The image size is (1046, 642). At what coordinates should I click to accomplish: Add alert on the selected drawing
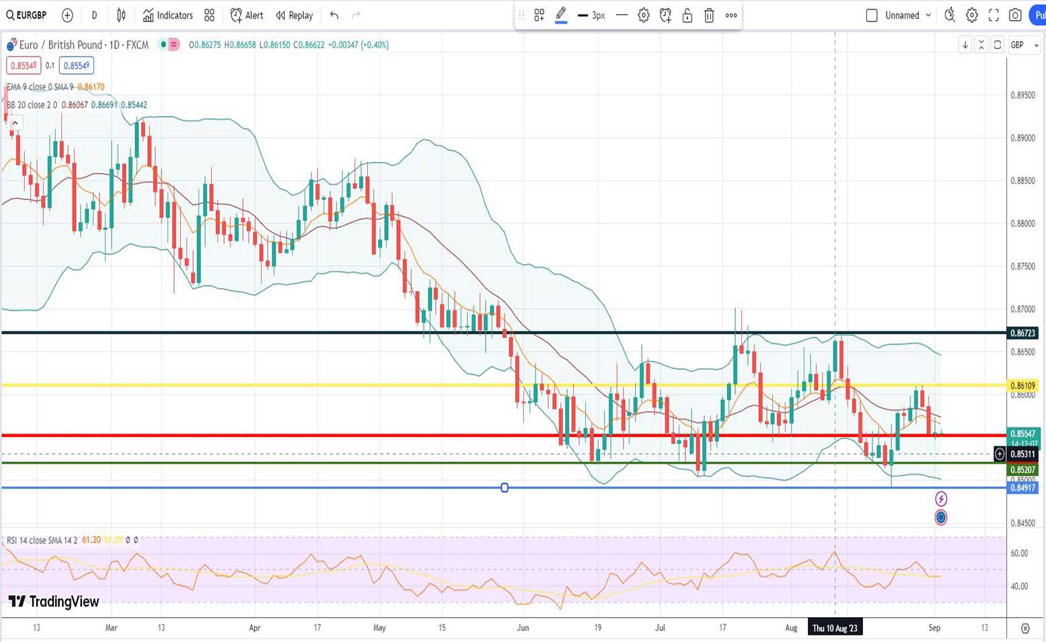click(x=665, y=15)
